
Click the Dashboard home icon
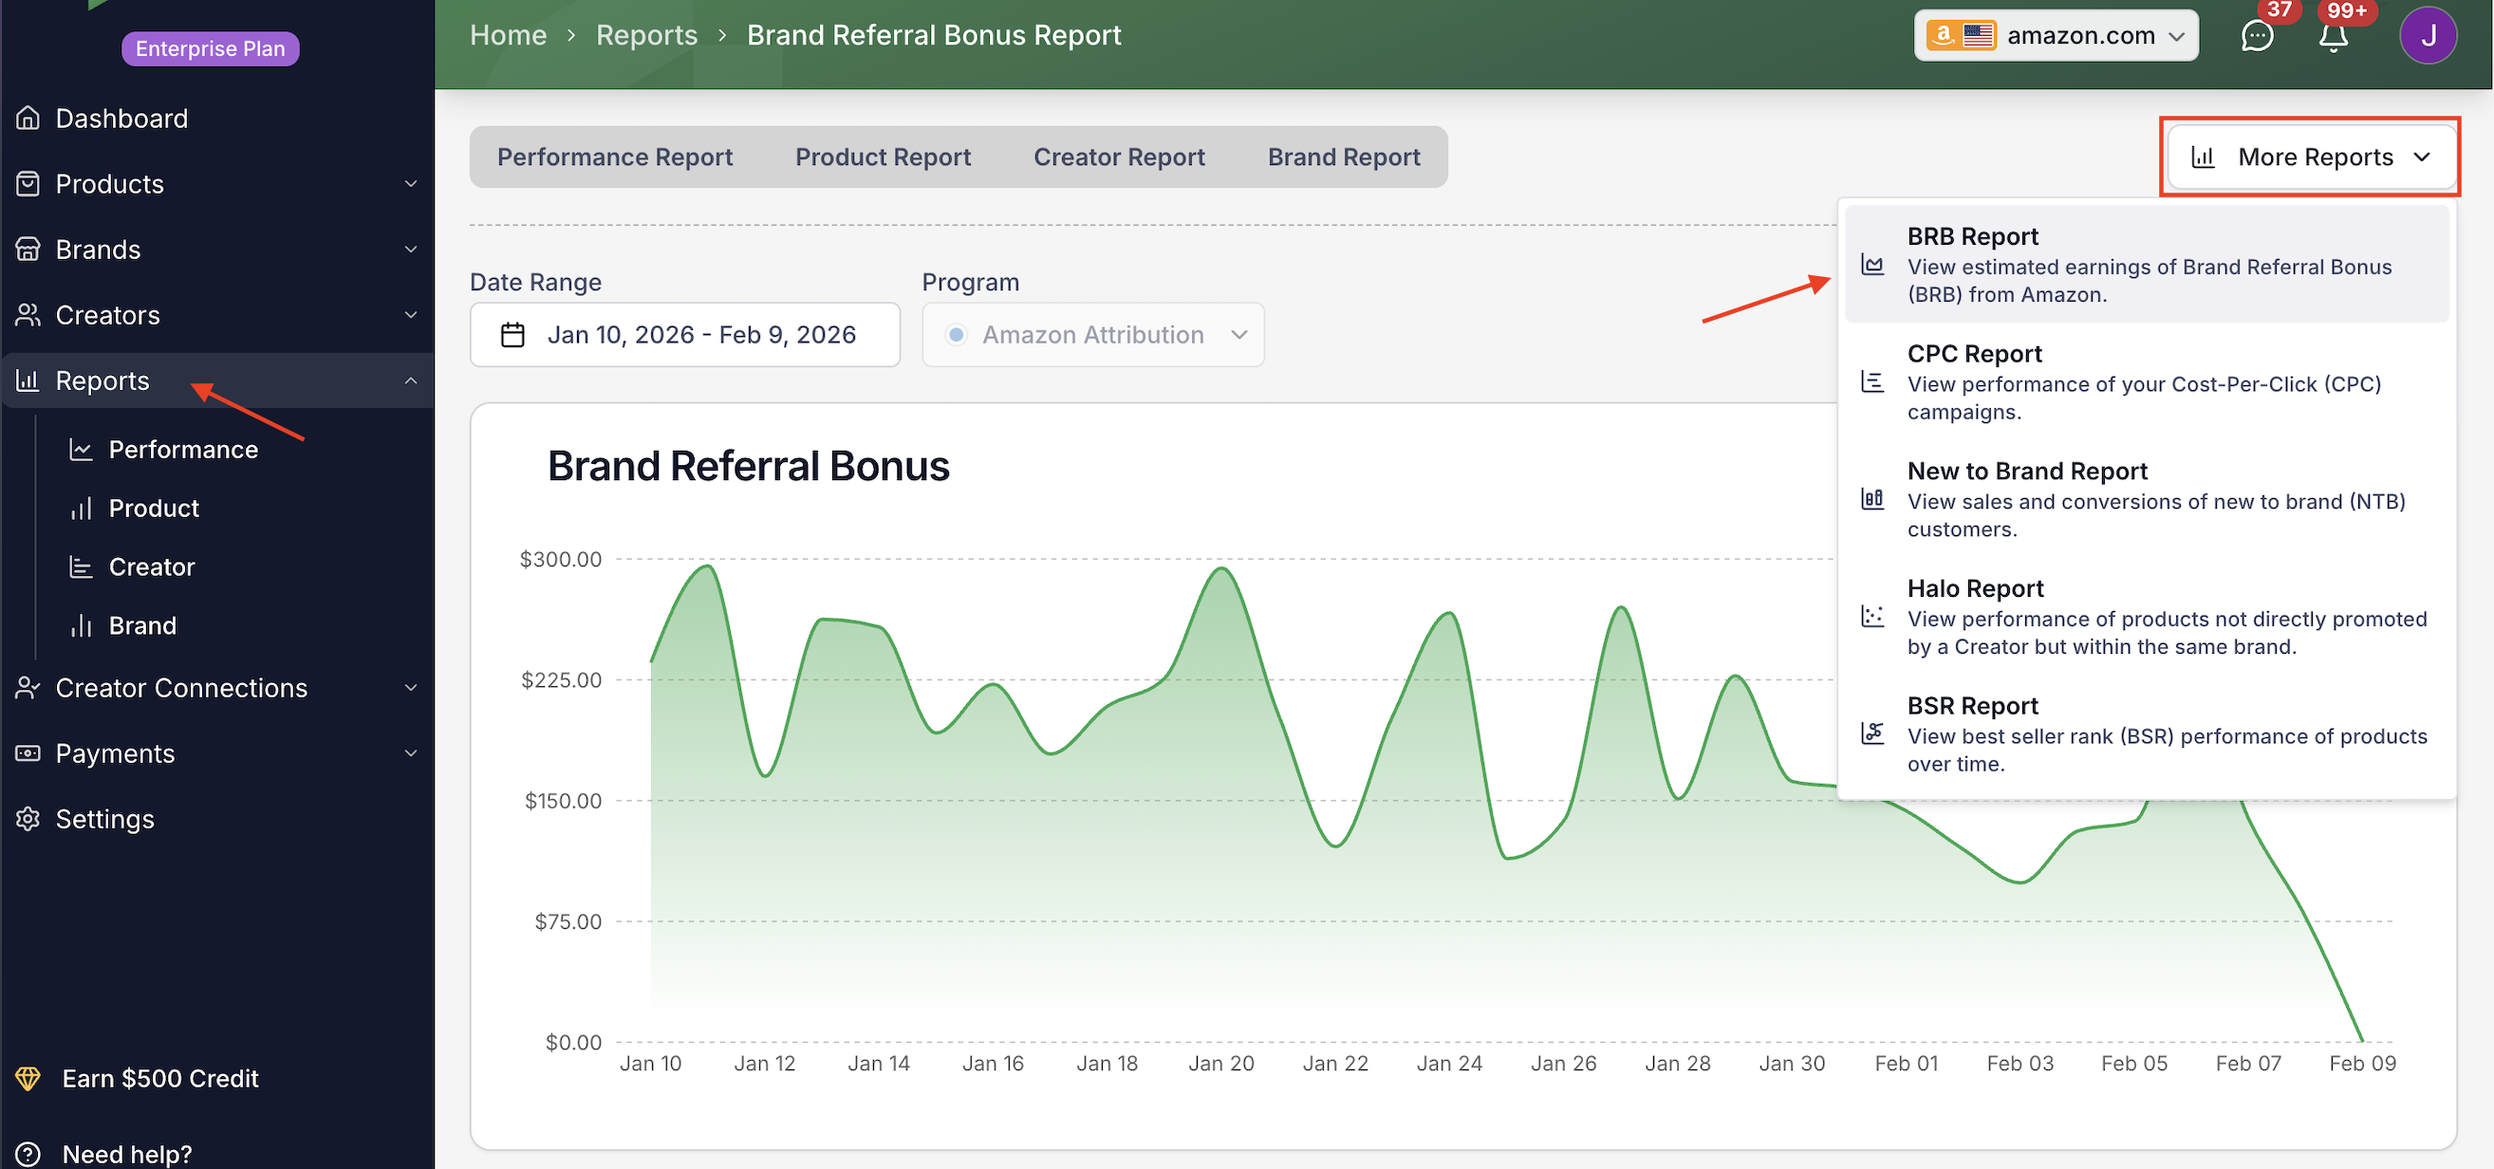tap(28, 118)
